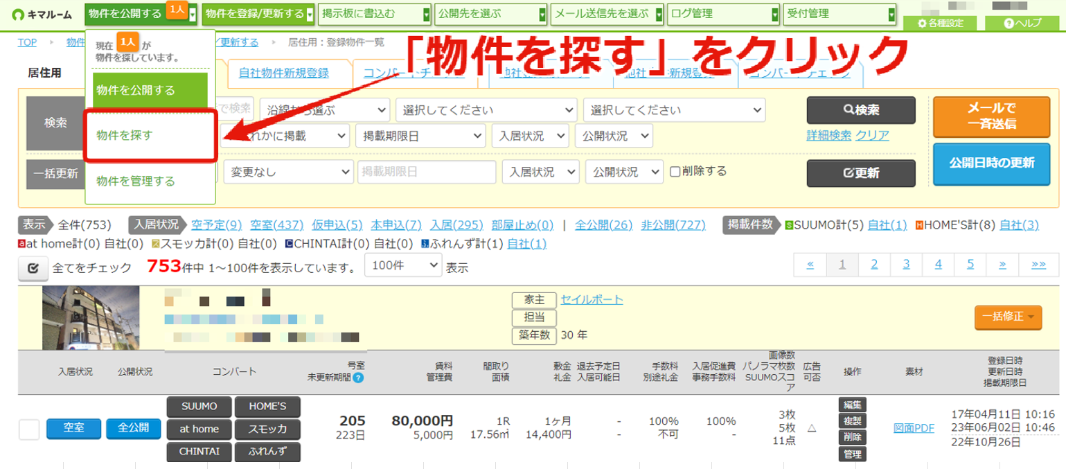Image resolution: width=1066 pixels, height=469 pixels.
Task: Click the blue help icon beside 未更新期間
Action: click(x=358, y=378)
